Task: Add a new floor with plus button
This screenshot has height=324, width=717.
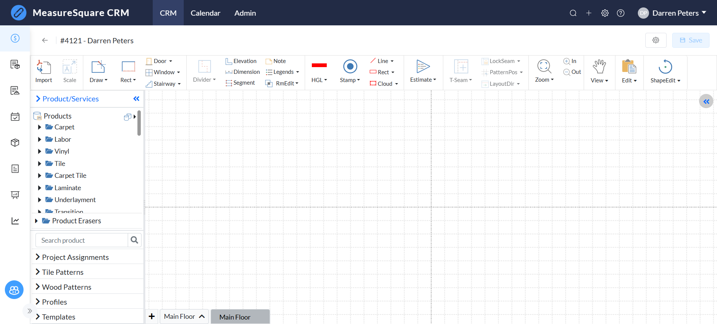Action: click(x=152, y=317)
